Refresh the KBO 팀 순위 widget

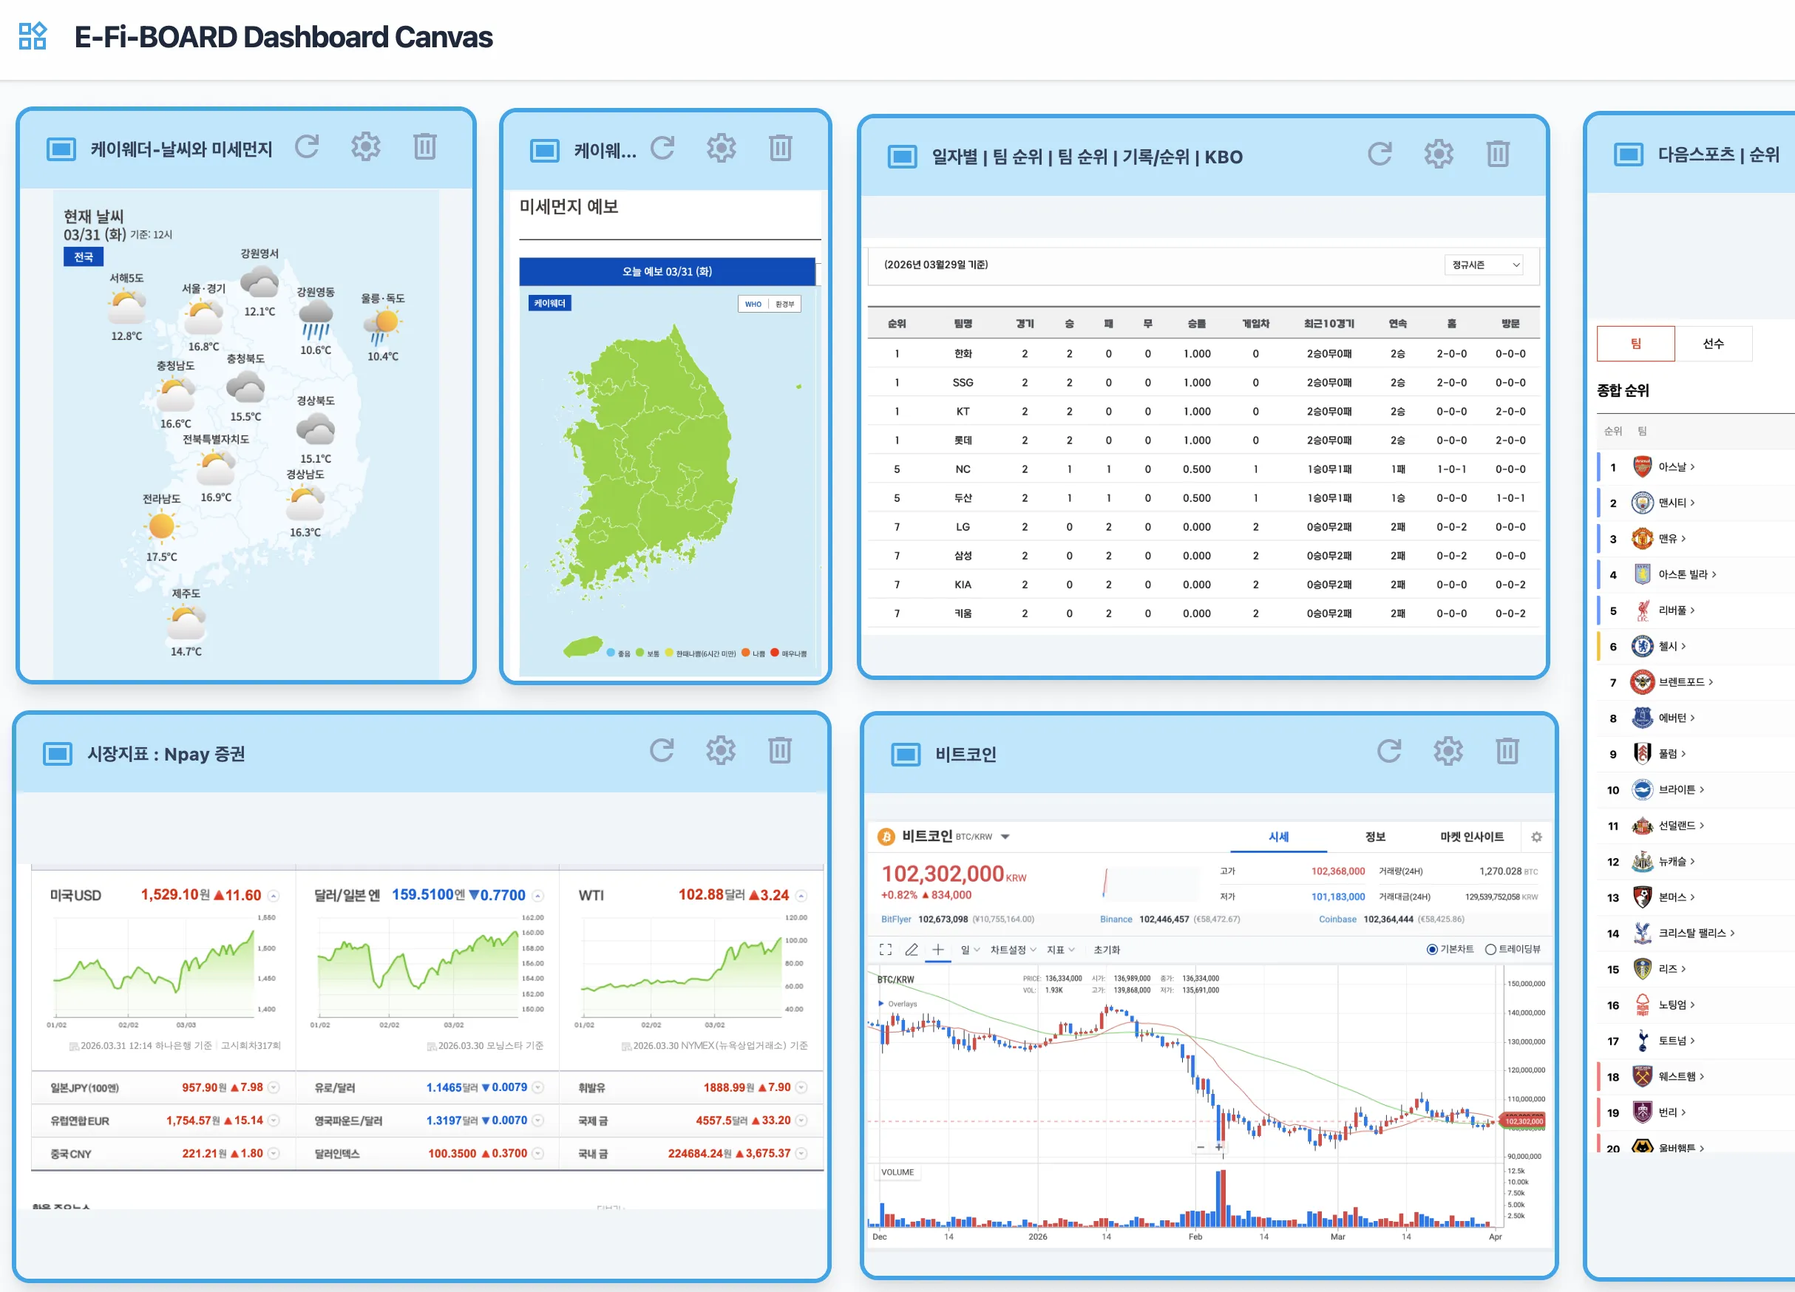[1380, 154]
